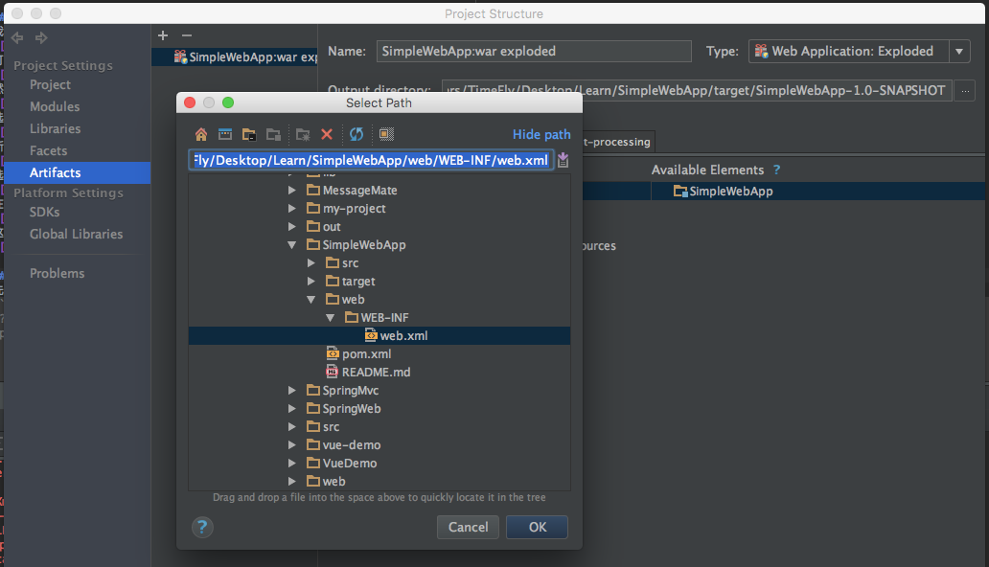The image size is (989, 567).
Task: Toggle show hidden files icon
Action: click(386, 134)
